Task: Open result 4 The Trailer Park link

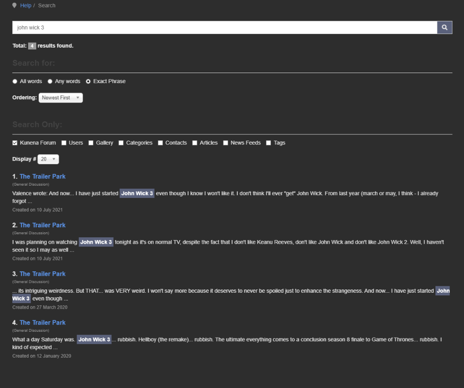Action: click(x=43, y=323)
